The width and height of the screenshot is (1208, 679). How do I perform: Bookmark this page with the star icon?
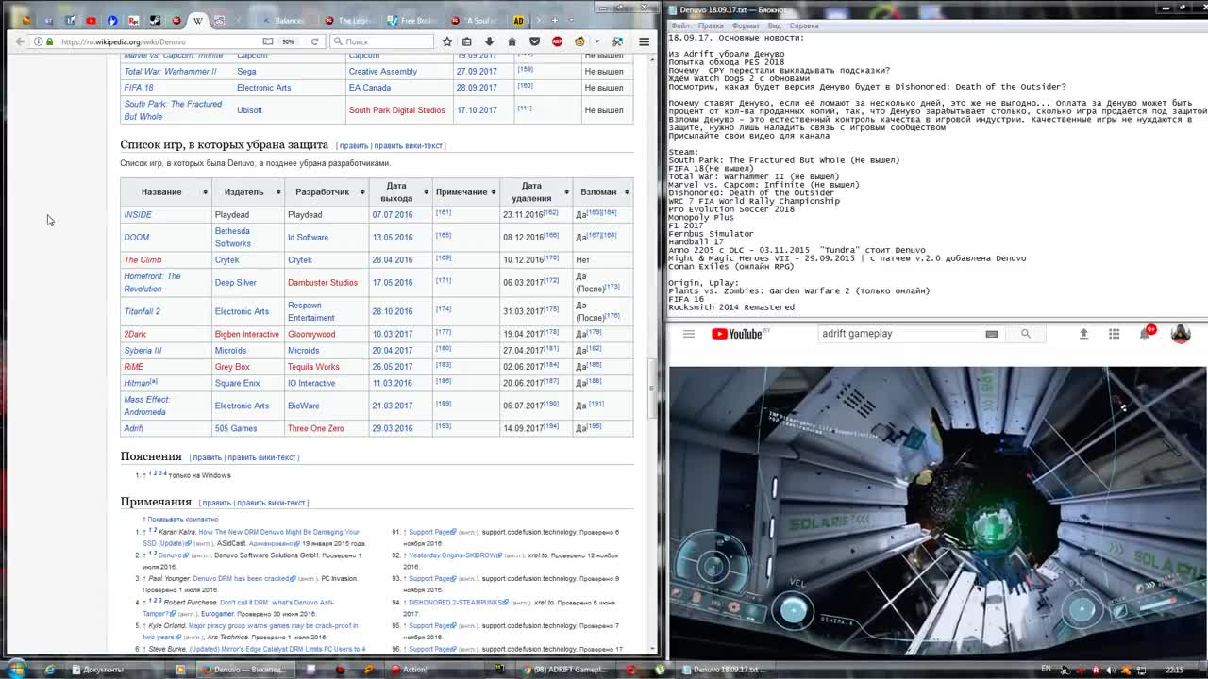click(x=447, y=41)
